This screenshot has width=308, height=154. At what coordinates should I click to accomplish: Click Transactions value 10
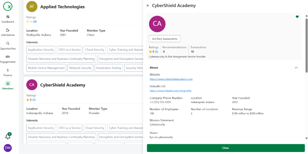[192, 52]
